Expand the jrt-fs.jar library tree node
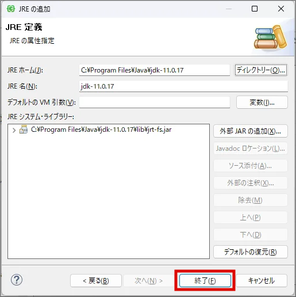296x297 pixels. [14, 130]
